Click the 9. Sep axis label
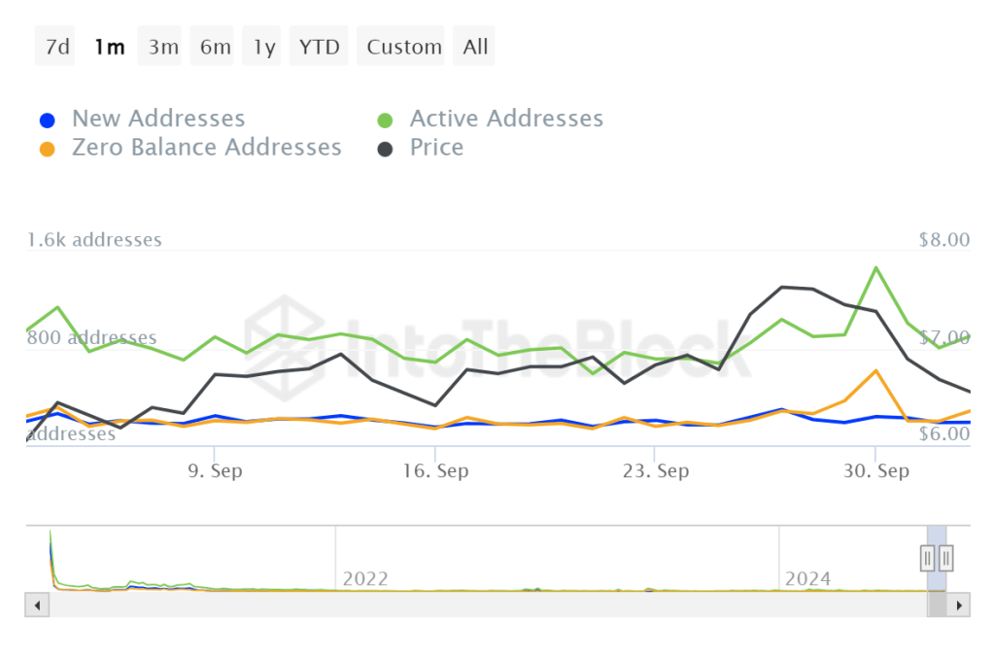Image resolution: width=995 pixels, height=657 pixels. click(215, 471)
